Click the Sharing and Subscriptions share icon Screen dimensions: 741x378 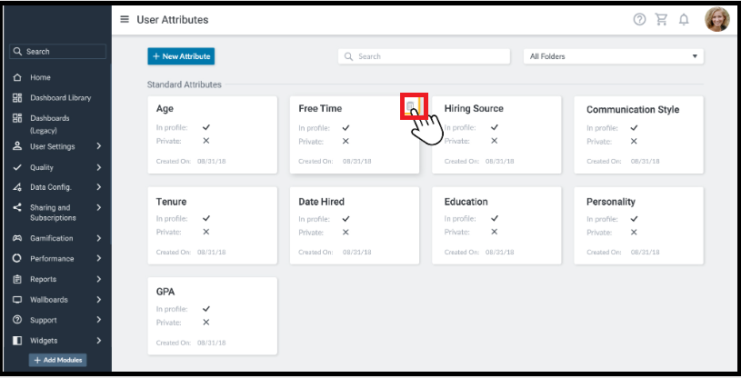17,207
